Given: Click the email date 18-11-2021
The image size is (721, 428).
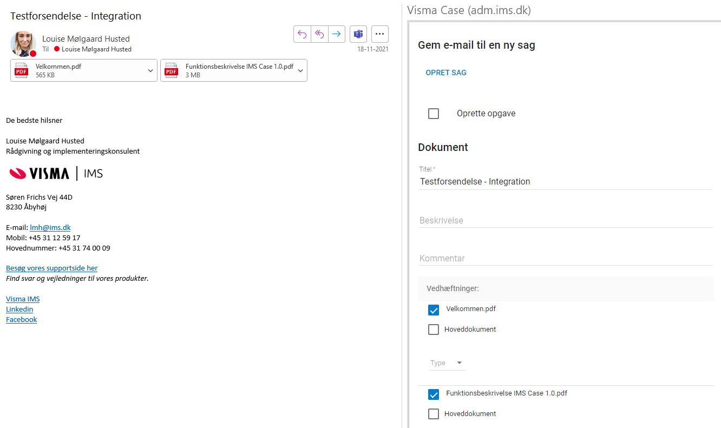Looking at the screenshot, I should pos(373,49).
